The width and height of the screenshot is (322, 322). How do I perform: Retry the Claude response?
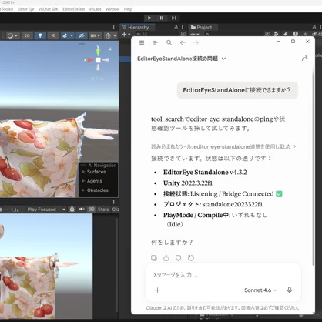coord(191,258)
